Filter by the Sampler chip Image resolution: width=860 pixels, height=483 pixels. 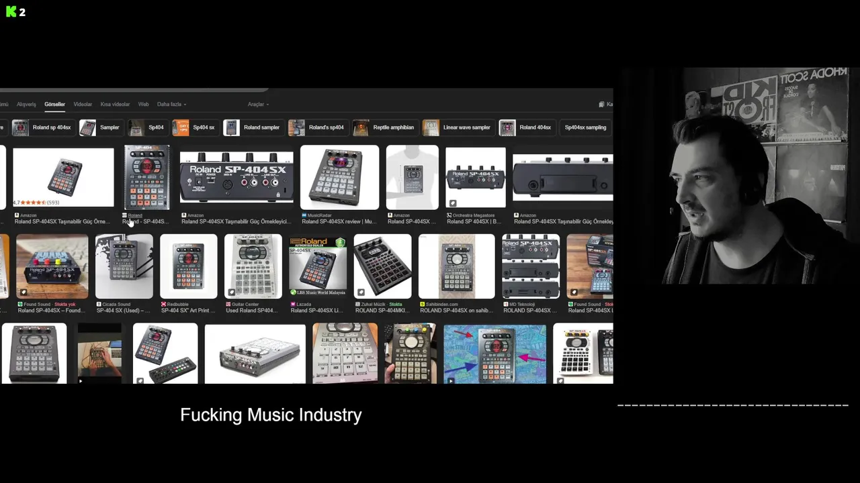click(x=100, y=127)
